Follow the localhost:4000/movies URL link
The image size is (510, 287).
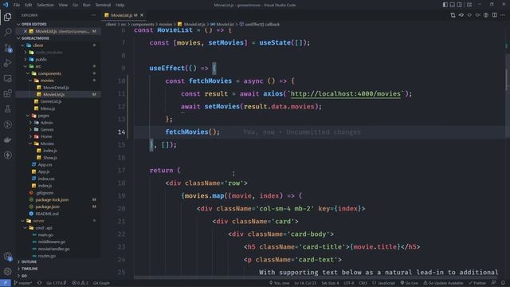tap(345, 94)
